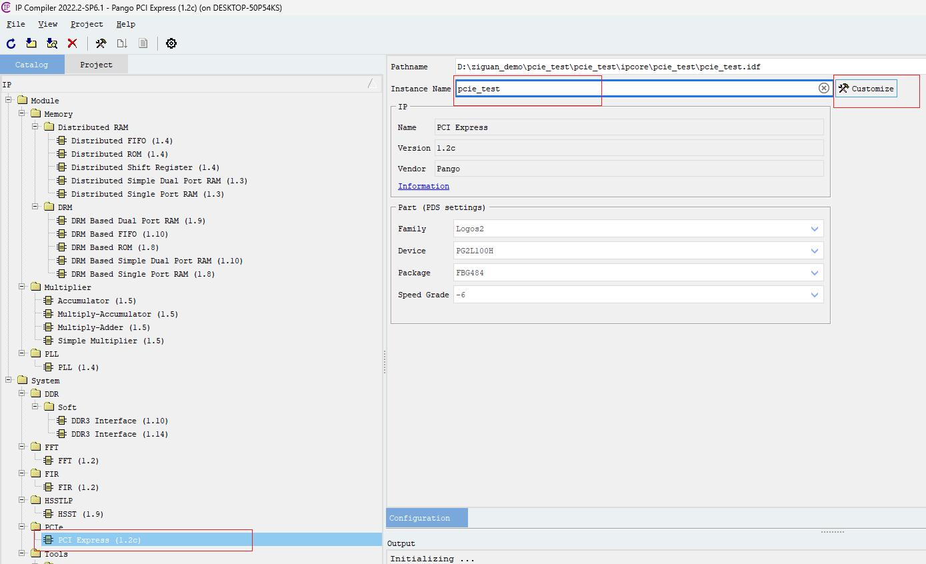
Task: Open the Project menu
Action: point(87,24)
